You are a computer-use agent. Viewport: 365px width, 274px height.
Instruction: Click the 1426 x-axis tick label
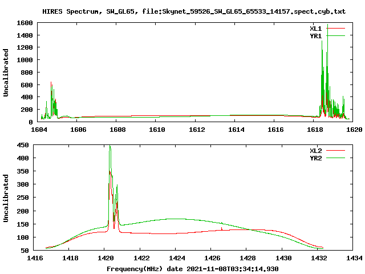[212, 258]
